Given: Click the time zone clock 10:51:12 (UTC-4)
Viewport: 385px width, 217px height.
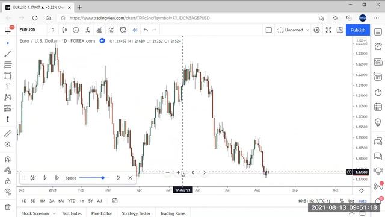Looking at the screenshot, I should coord(314,201).
